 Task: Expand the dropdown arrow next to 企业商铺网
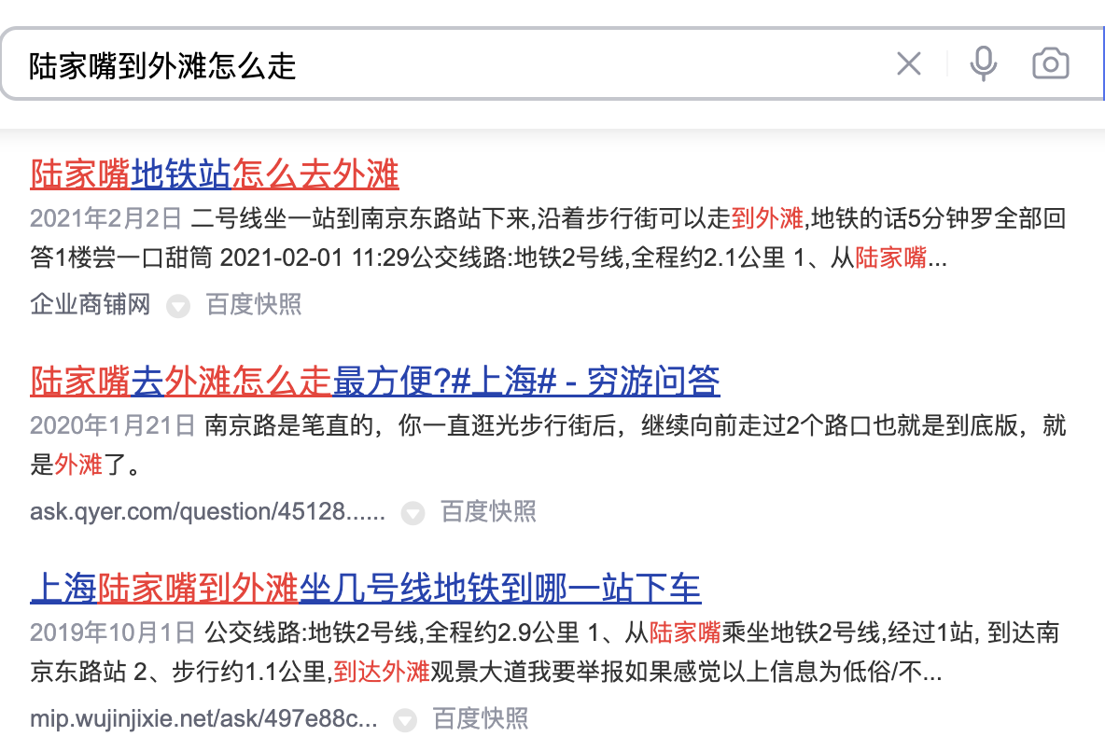177,306
